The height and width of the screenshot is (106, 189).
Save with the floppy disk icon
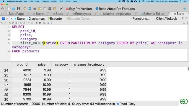pos(19,9)
